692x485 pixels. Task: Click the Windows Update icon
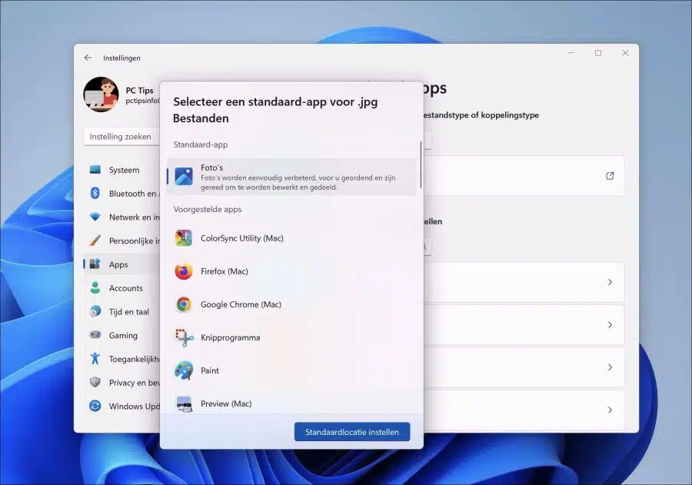coord(95,406)
